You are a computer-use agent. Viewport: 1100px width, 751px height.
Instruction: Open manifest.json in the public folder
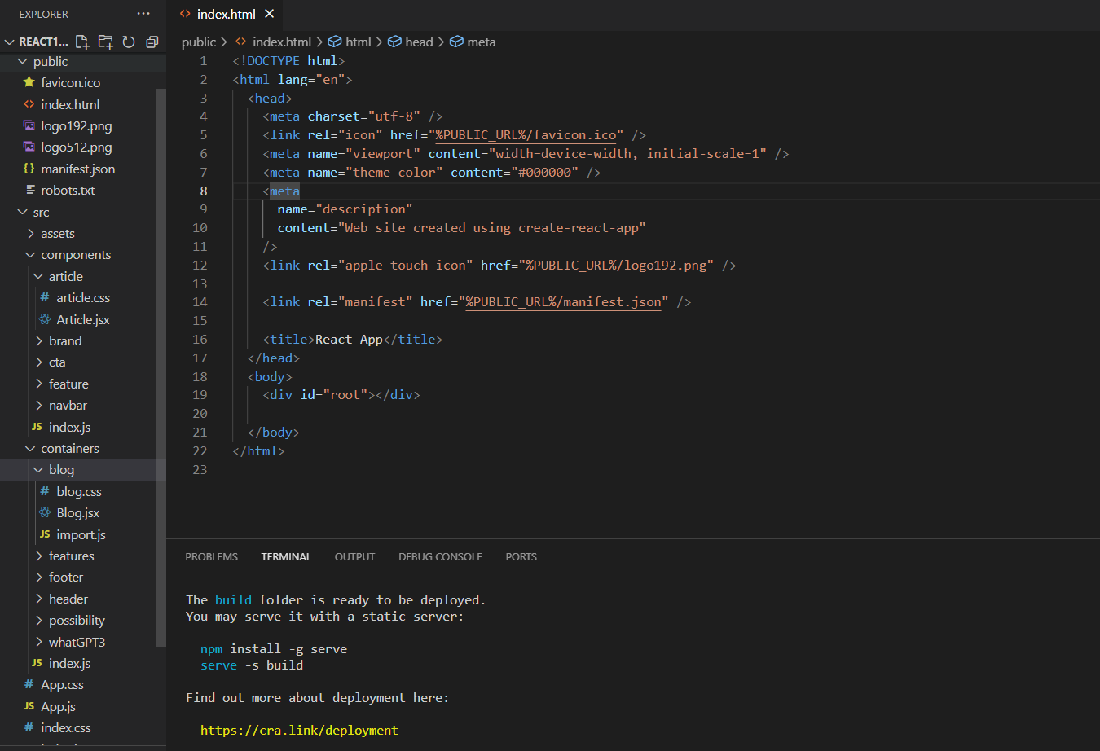click(77, 169)
